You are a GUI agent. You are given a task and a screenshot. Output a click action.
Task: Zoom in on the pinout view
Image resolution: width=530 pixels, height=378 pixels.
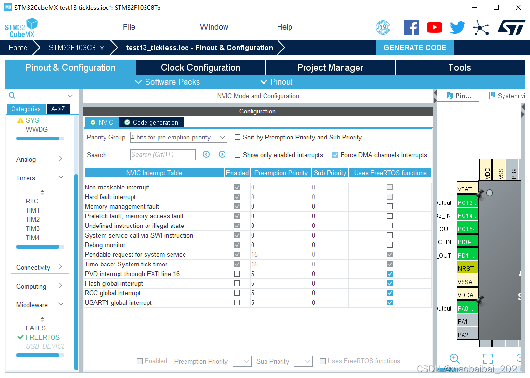[x=455, y=358]
